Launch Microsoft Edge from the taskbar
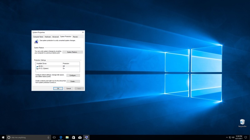 (x=61, y=137)
